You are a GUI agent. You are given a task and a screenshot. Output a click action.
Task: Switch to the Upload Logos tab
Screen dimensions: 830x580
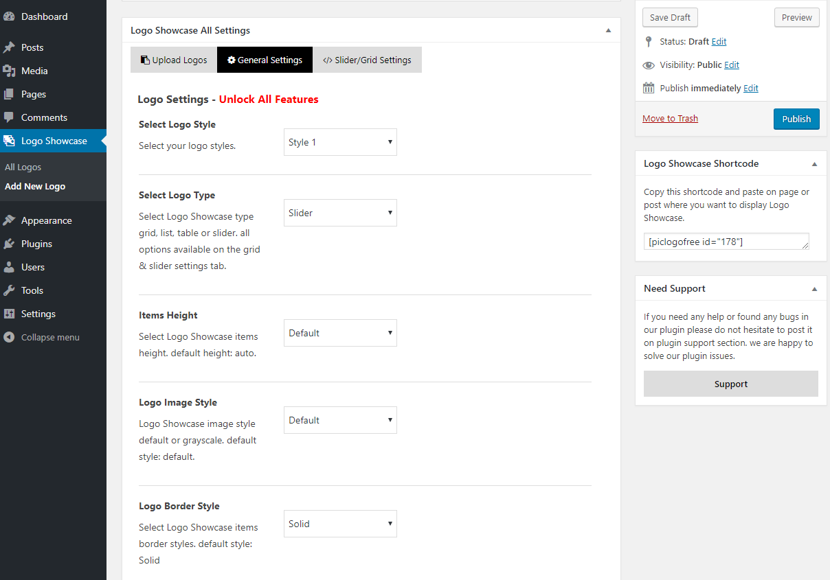[x=174, y=60]
